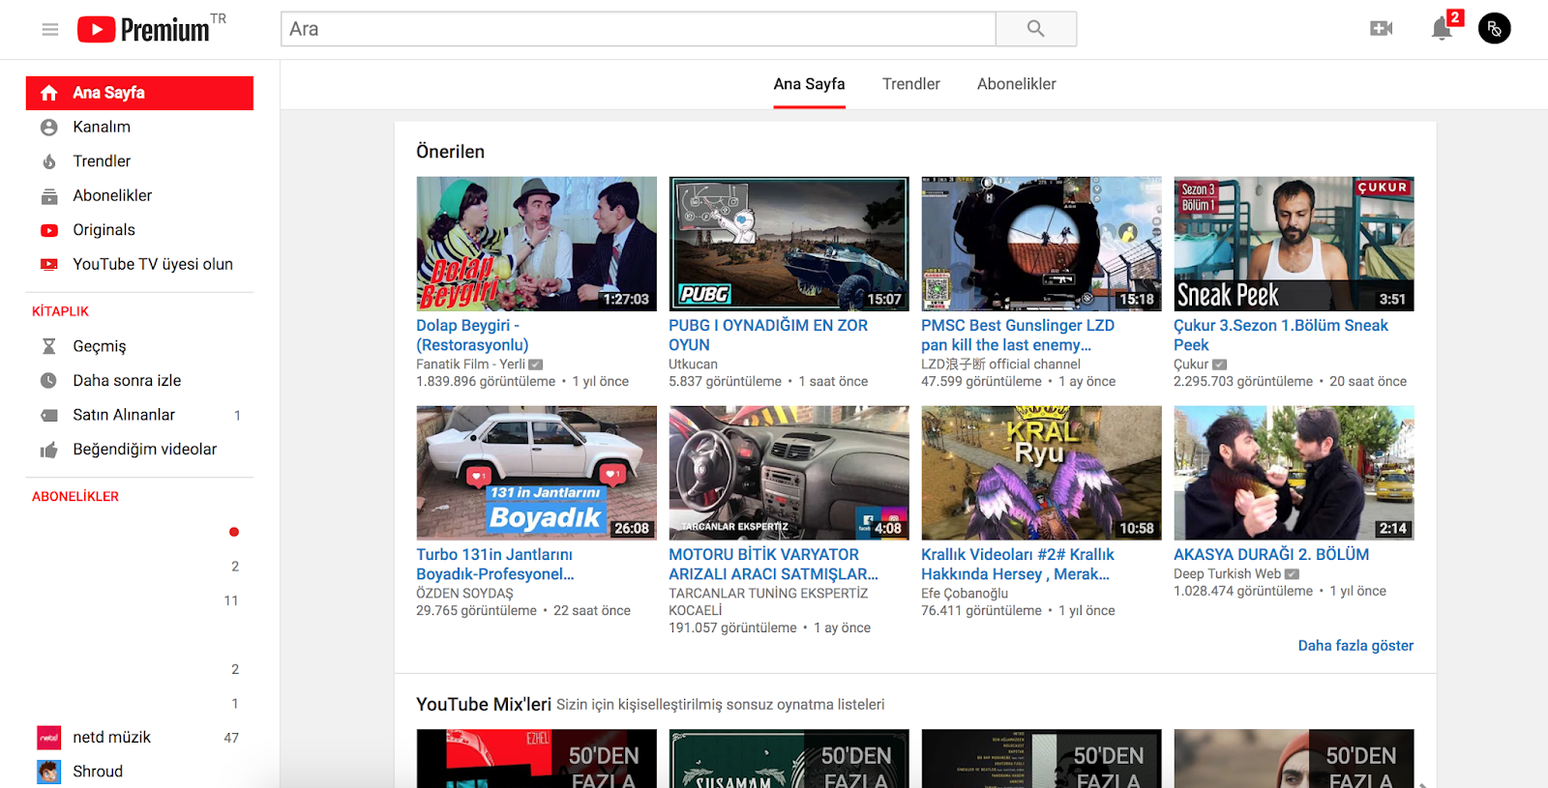This screenshot has width=1548, height=788.
Task: Click the Kanalım profile icon
Action: 49,127
